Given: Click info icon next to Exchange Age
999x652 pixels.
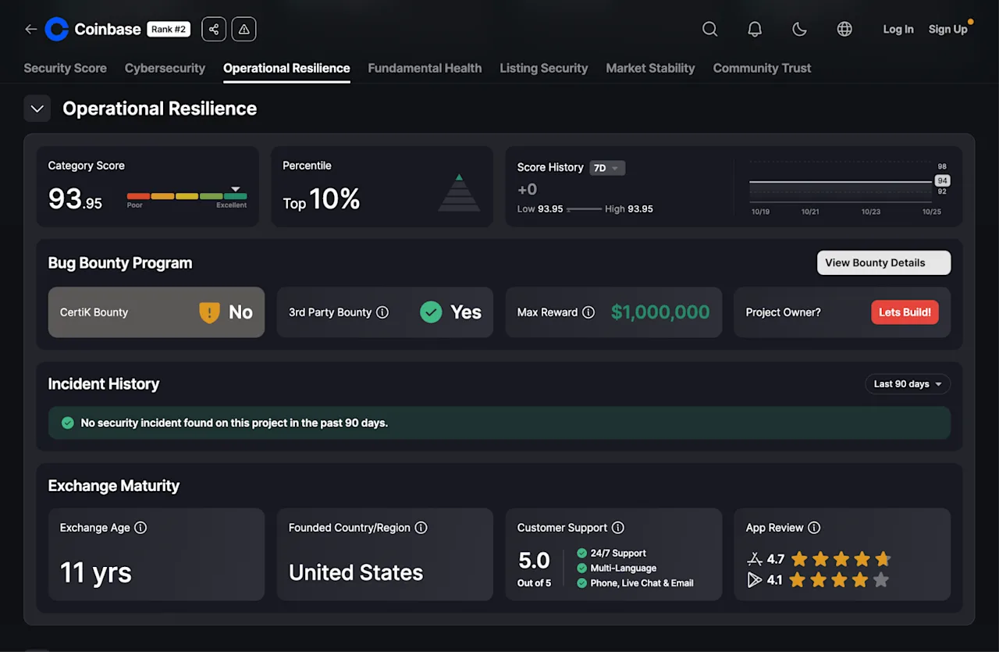Looking at the screenshot, I should coord(140,528).
